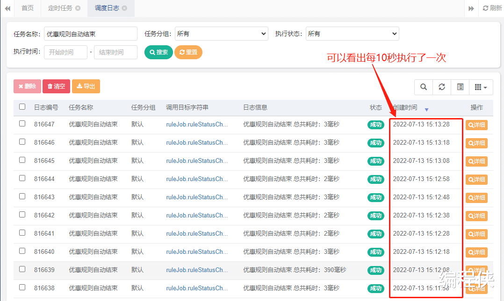The width and height of the screenshot is (504, 301).
Task: Open 详细 for log 816642
Action: pyautogui.click(x=477, y=216)
